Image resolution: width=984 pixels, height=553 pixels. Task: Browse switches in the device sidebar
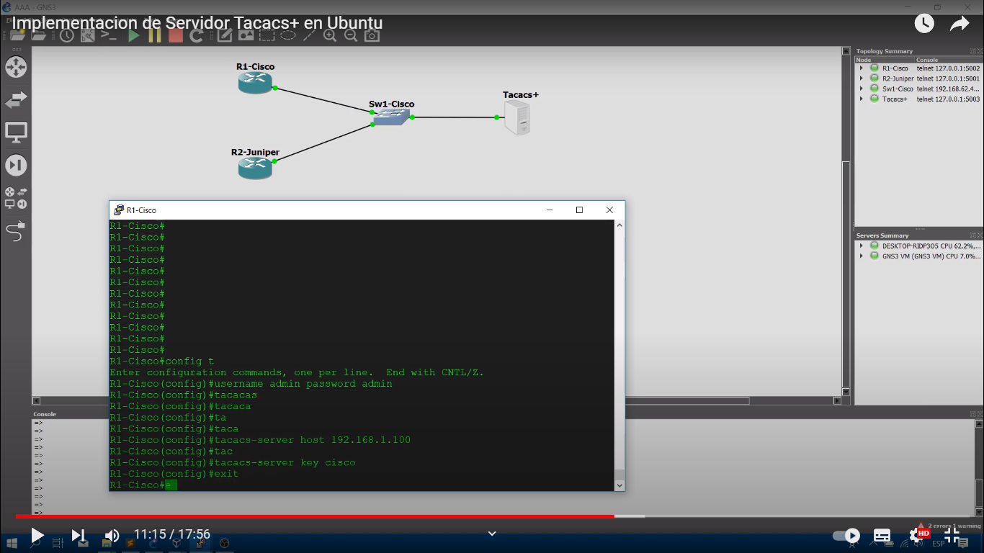click(x=16, y=100)
